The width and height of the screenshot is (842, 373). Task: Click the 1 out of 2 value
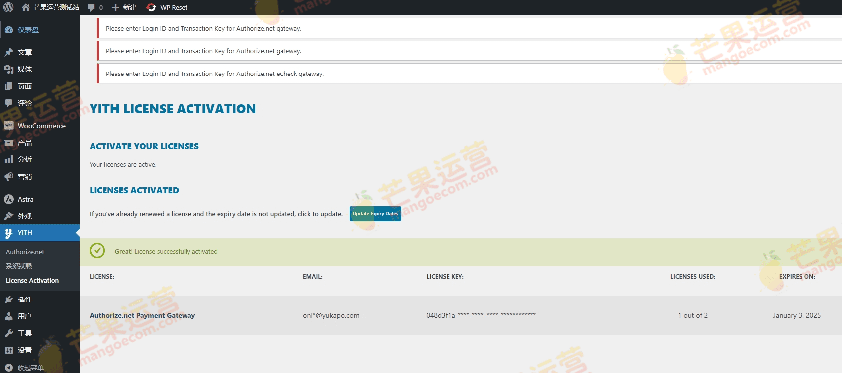pyautogui.click(x=693, y=315)
